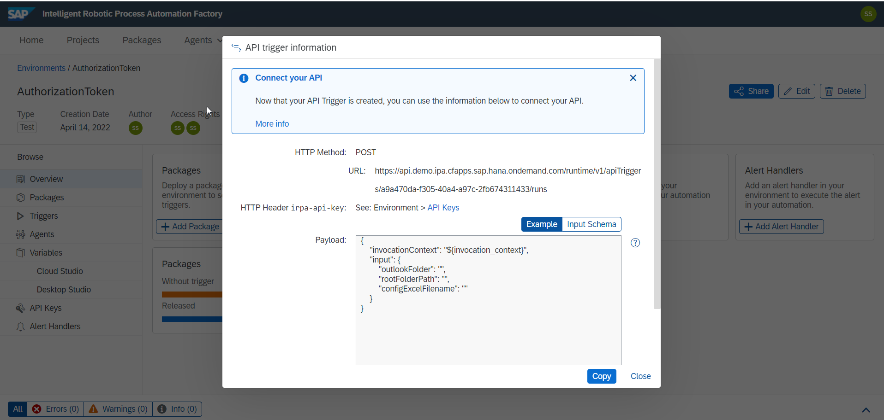Open Alert Handlers in the sidebar
Viewport: 884px width, 420px height.
(71, 327)
